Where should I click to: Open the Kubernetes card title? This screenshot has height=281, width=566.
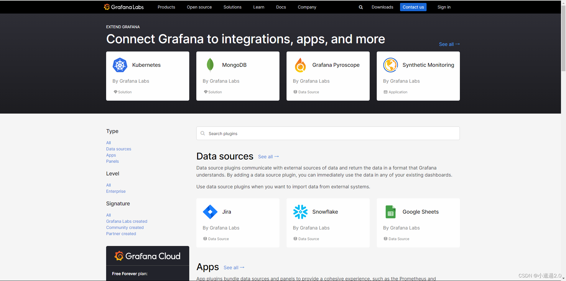(x=147, y=65)
